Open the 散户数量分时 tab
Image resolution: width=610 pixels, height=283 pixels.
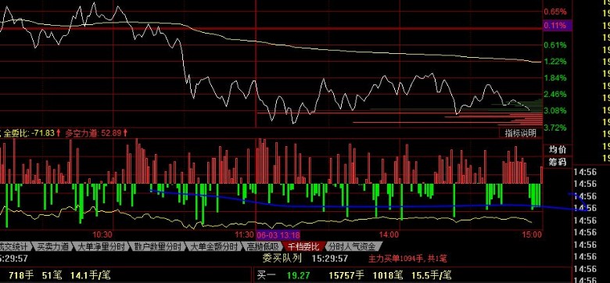(x=158, y=246)
